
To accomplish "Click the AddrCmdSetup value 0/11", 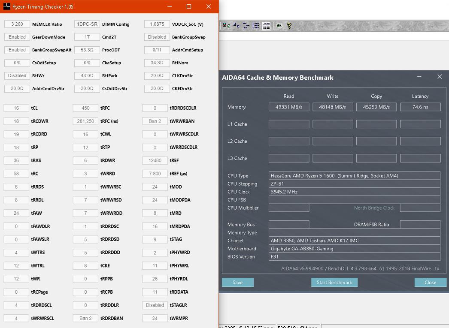I will pos(157,50).
